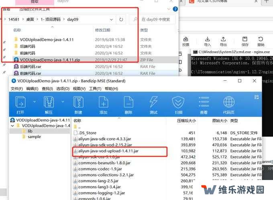Select aliyun-java-vod-upload-1.4.11.jar
273x200 pixels.
pos(108,151)
